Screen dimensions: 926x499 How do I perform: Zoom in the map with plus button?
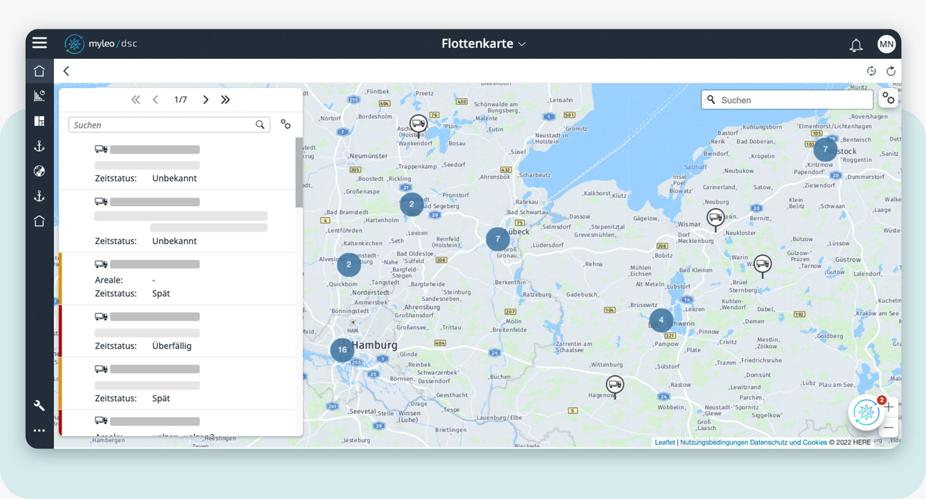point(889,407)
